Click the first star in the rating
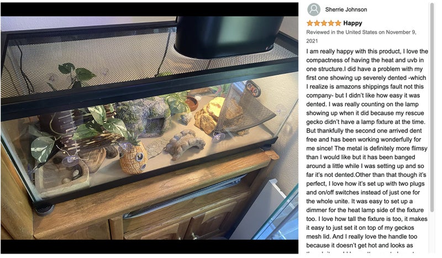Screen dimensions: 442x258 [x=310, y=23]
